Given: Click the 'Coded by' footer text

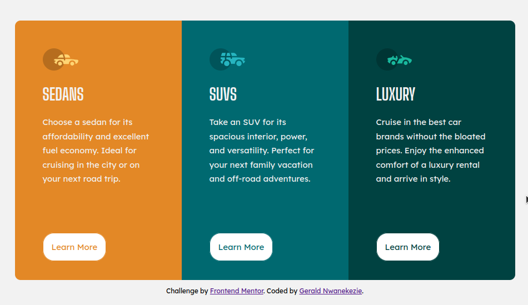Looking at the screenshot, I should click(x=282, y=291).
